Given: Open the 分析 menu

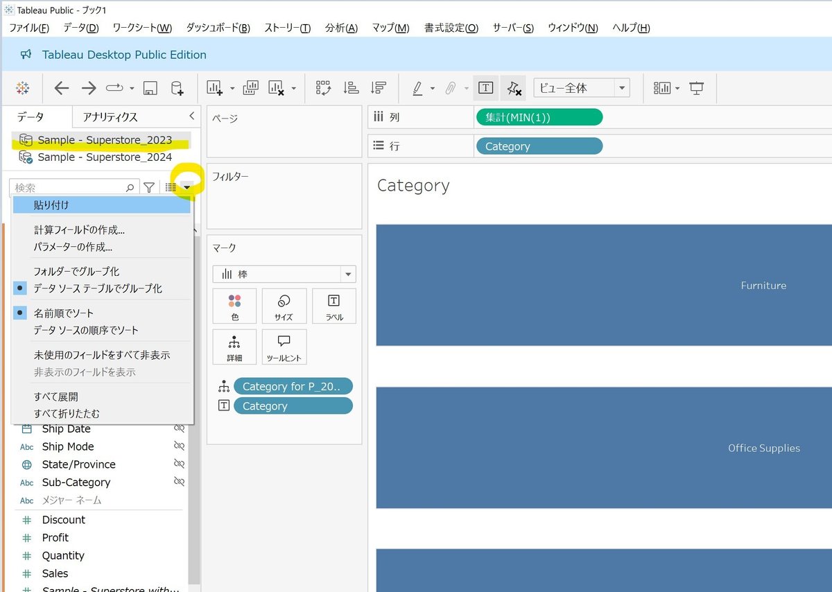Looking at the screenshot, I should point(341,28).
